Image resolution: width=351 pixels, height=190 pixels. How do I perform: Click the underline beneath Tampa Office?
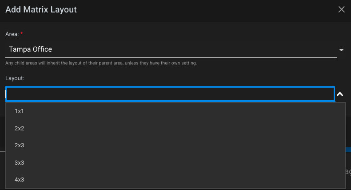tap(171, 57)
